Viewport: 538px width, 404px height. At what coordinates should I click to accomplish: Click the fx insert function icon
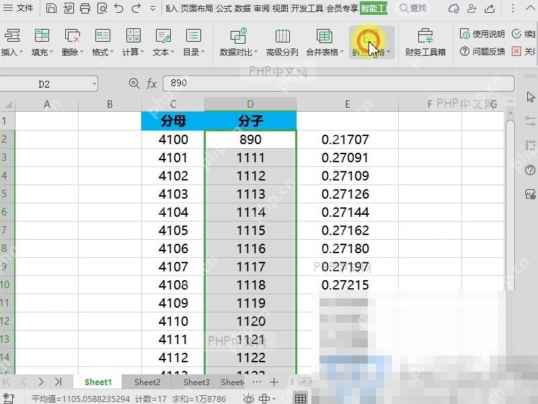point(152,83)
